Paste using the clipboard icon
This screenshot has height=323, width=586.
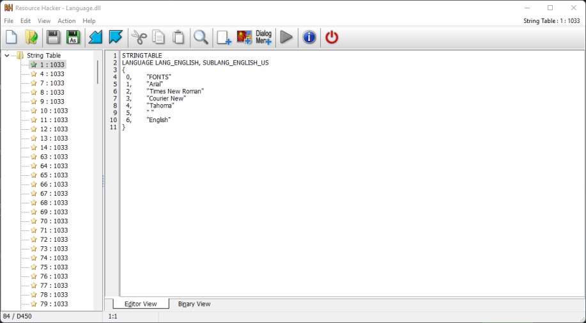tap(179, 37)
